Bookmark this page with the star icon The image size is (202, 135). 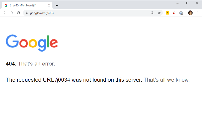159,13
